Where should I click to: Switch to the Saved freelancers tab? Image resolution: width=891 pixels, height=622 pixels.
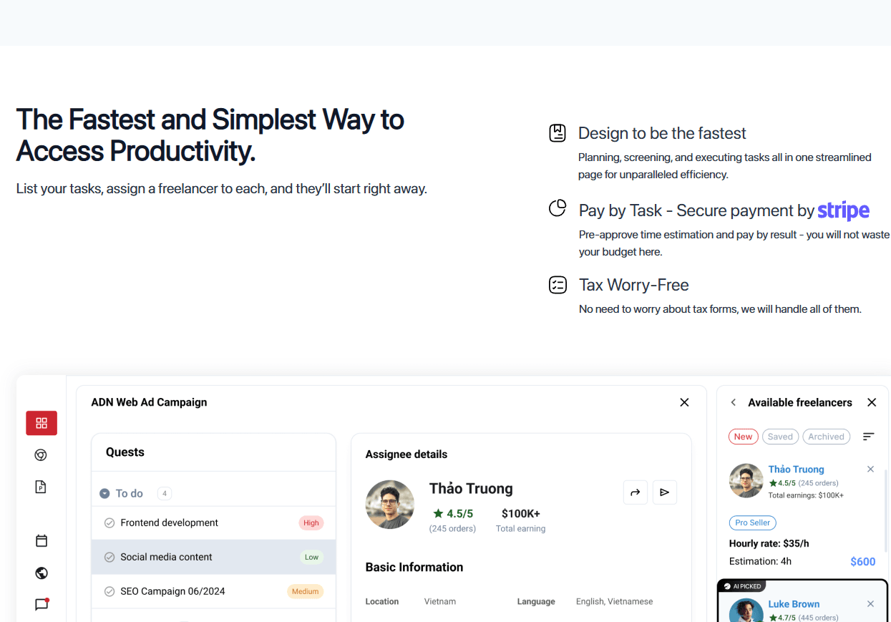tap(780, 437)
